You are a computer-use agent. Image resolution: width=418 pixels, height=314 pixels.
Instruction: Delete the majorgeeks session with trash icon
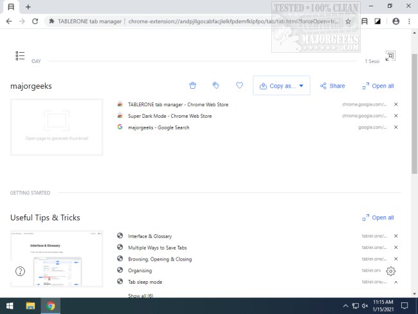(x=192, y=86)
